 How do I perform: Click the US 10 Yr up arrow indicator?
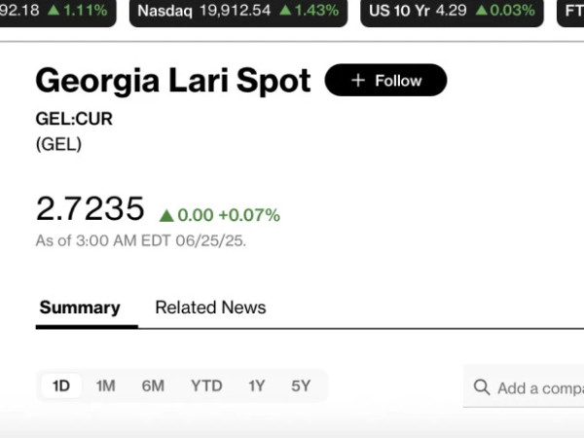click(x=481, y=10)
